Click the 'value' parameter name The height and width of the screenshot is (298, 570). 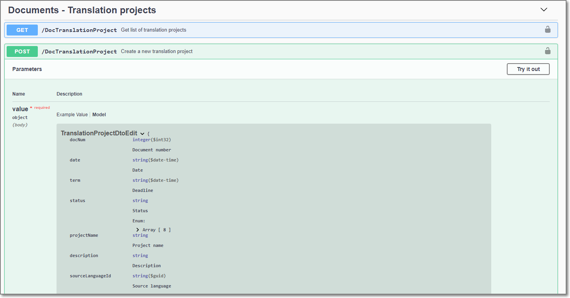tap(20, 109)
